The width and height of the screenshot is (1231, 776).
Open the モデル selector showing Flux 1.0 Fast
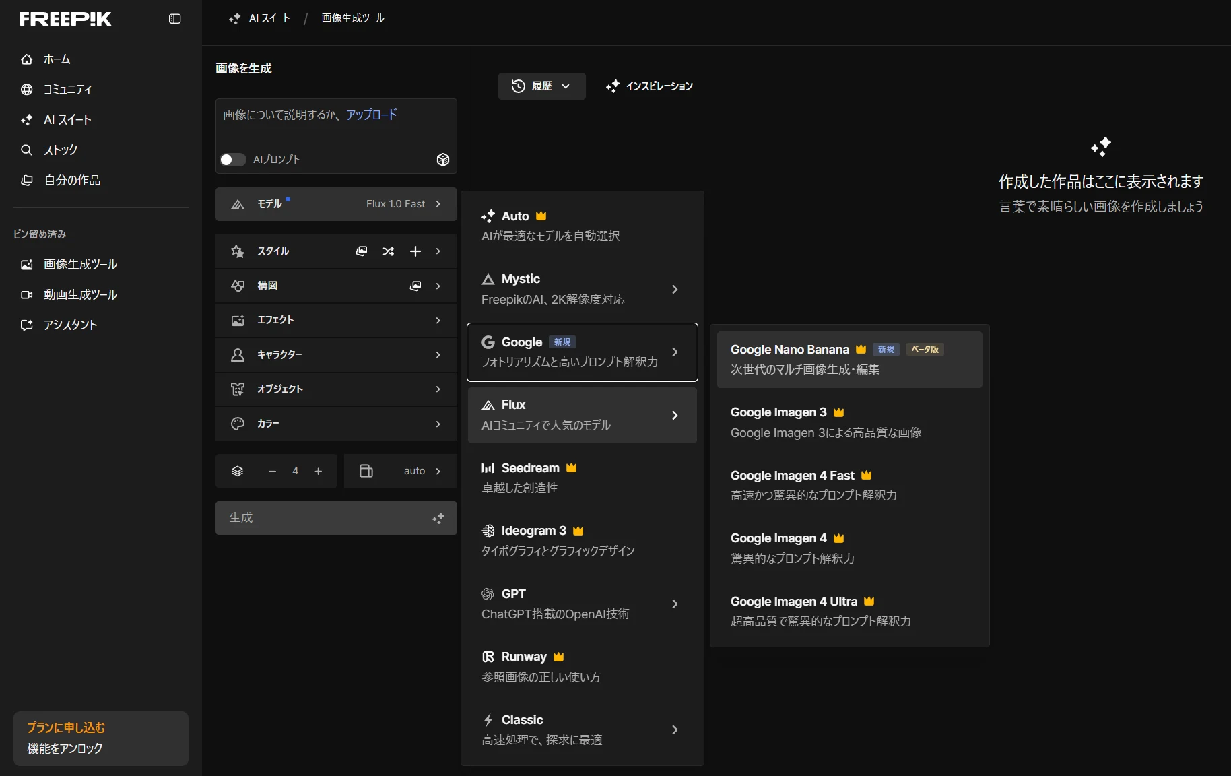coord(336,204)
